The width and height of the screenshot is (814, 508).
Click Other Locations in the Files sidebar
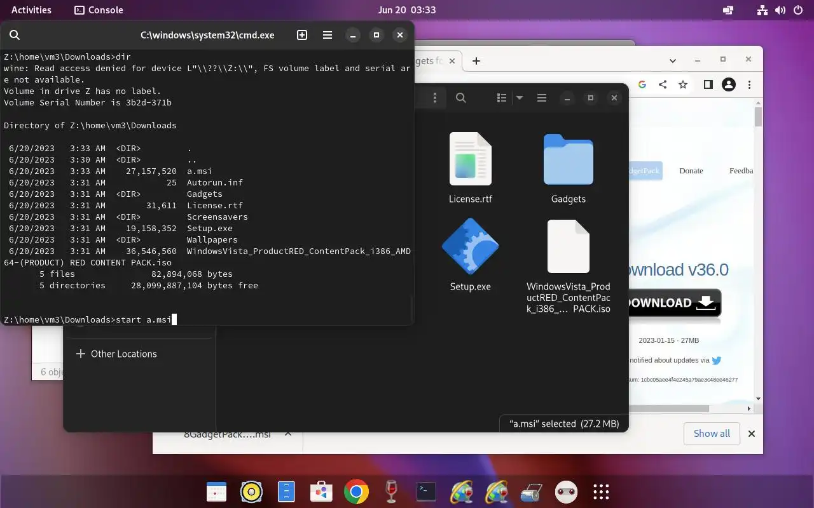point(123,354)
